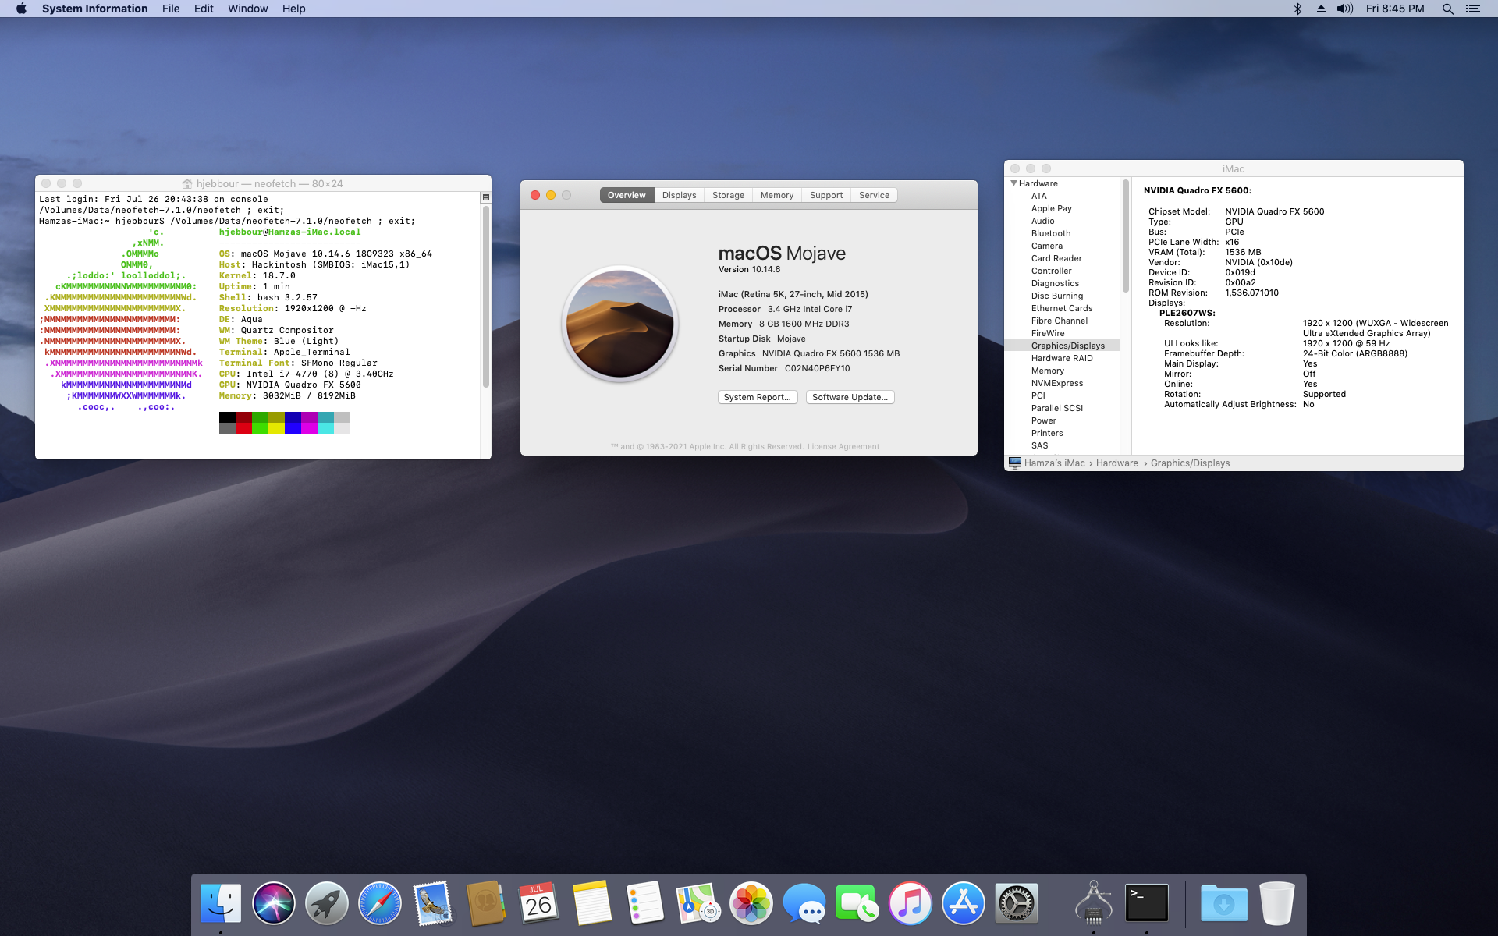Image resolution: width=1498 pixels, height=936 pixels.
Task: Click the Software Update… button
Action: click(850, 397)
